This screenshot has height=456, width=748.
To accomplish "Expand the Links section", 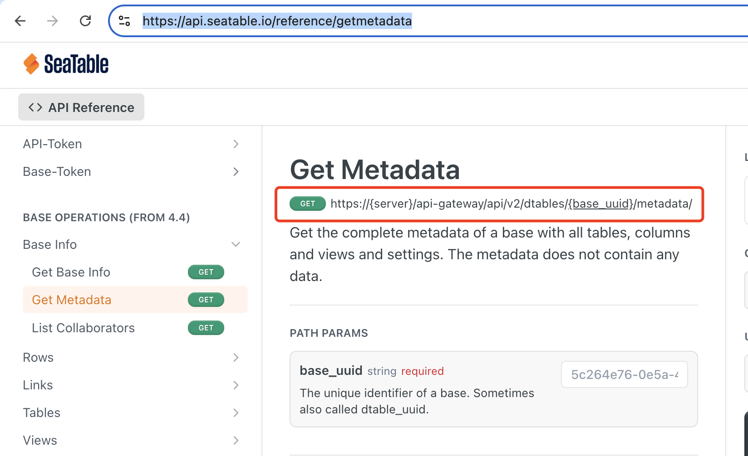I will pyautogui.click(x=236, y=385).
